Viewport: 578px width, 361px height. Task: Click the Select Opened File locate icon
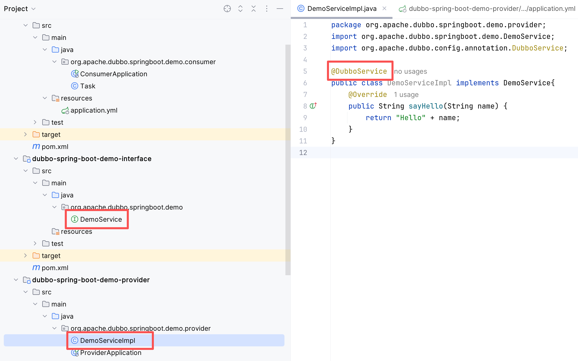[x=227, y=9]
